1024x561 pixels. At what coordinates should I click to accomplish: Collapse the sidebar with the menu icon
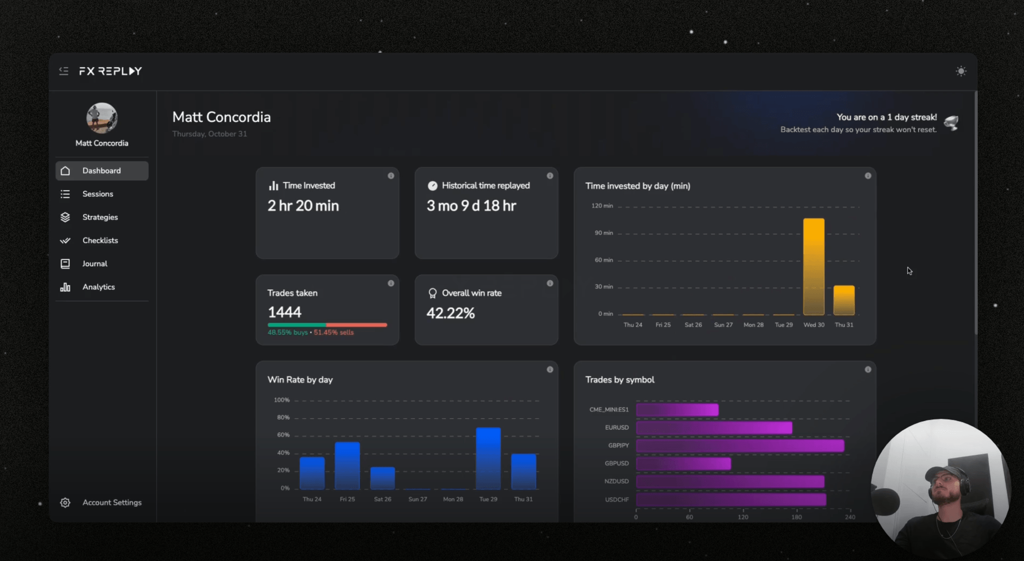tap(63, 71)
